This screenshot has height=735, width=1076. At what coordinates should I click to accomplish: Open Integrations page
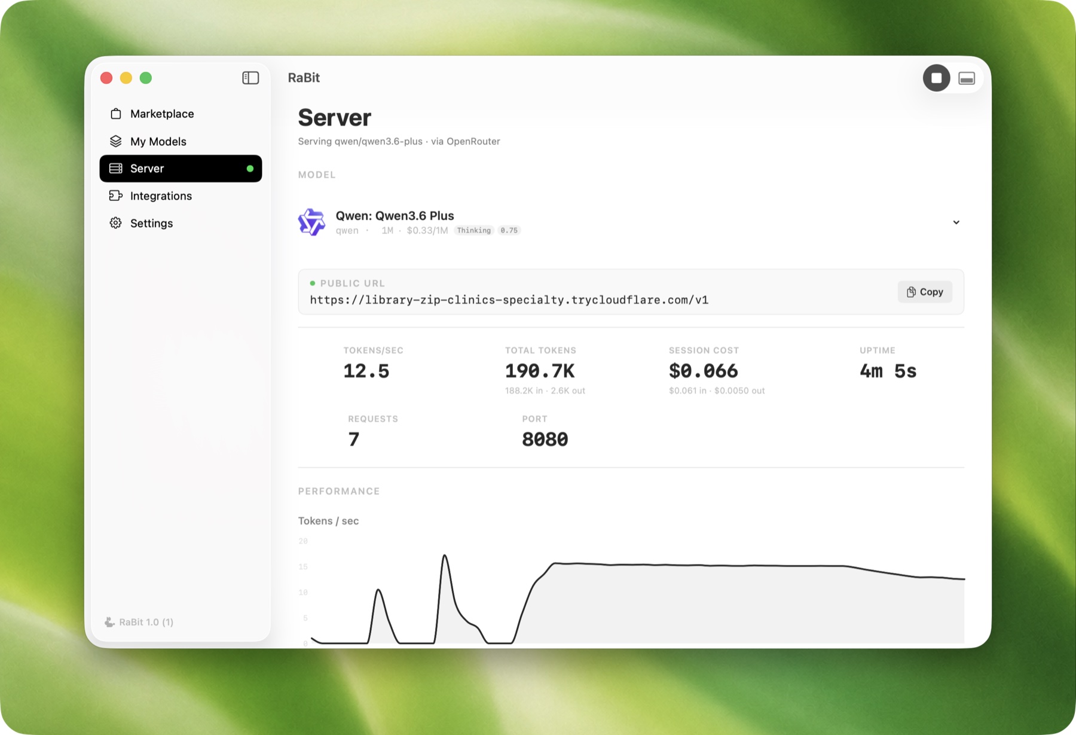(x=181, y=196)
